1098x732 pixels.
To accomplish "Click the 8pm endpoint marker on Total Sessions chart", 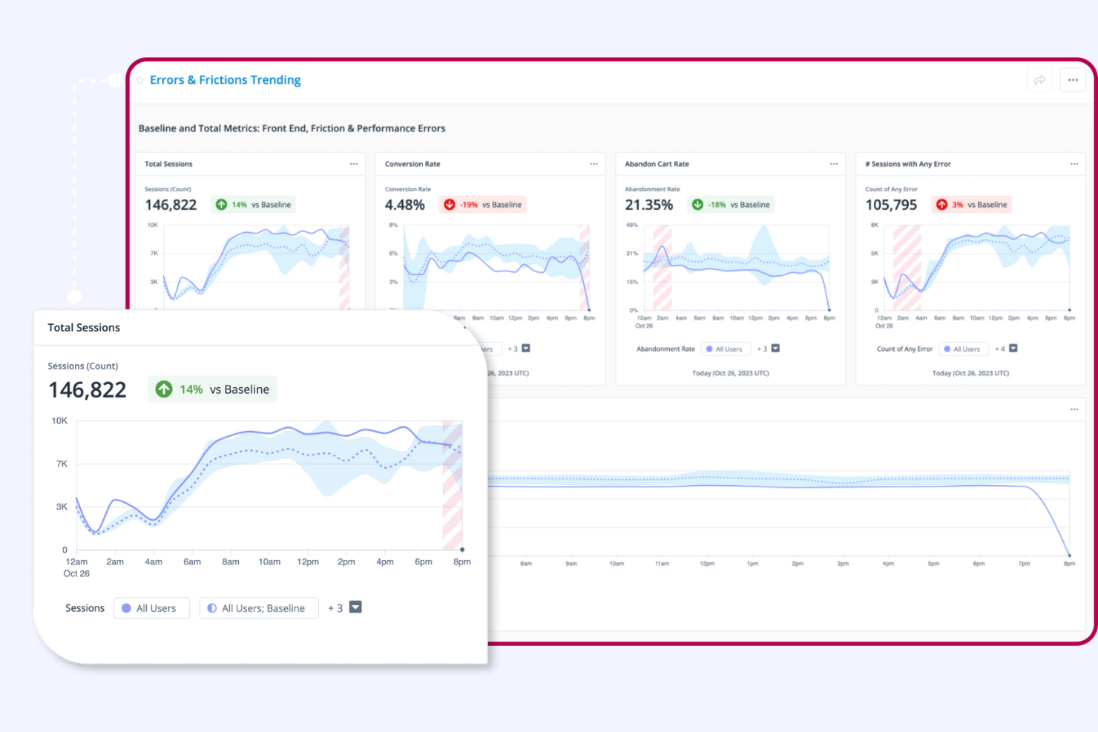I will pyautogui.click(x=461, y=550).
